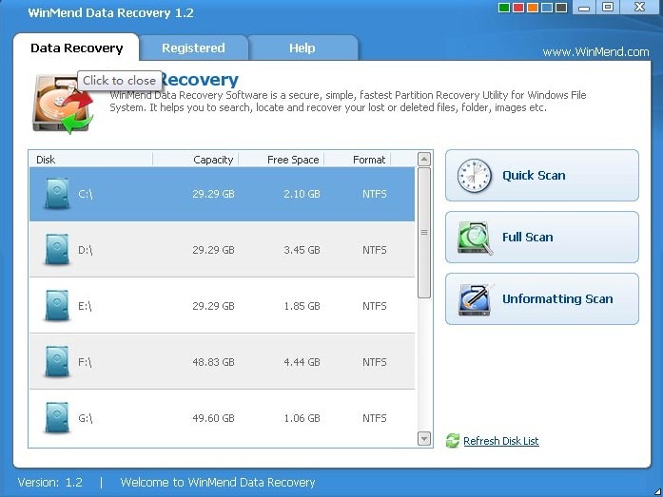
Task: Click the 49.60 GB capacity value
Action: click(213, 418)
